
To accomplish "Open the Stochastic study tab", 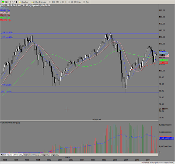I will (x=31, y=155).
